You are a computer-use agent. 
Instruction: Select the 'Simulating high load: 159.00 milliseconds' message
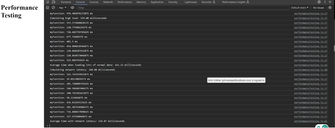(x=78, y=18)
